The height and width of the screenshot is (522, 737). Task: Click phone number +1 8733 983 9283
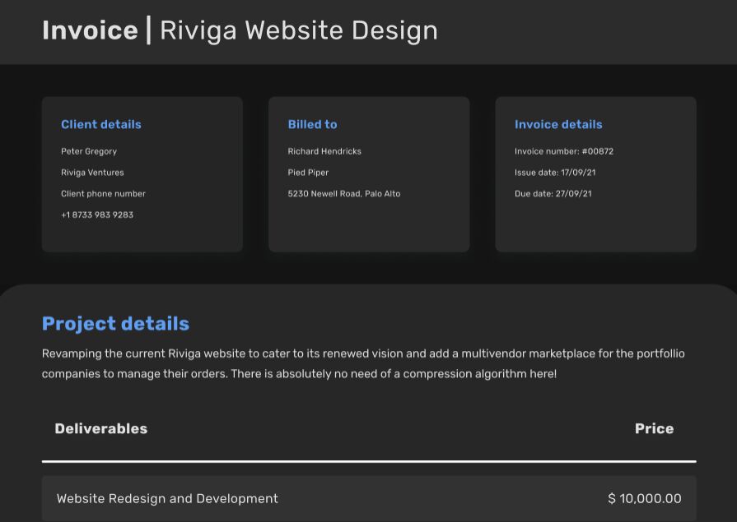[x=97, y=215]
